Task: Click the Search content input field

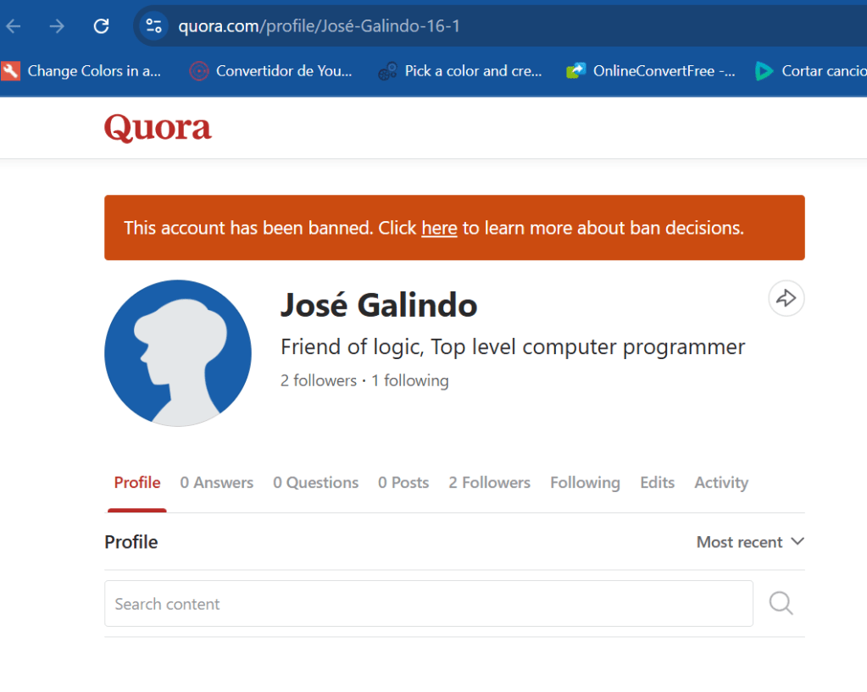Action: tap(428, 604)
